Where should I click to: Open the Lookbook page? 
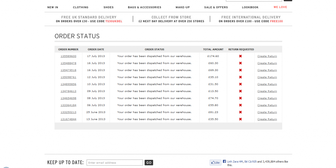(x=250, y=7)
